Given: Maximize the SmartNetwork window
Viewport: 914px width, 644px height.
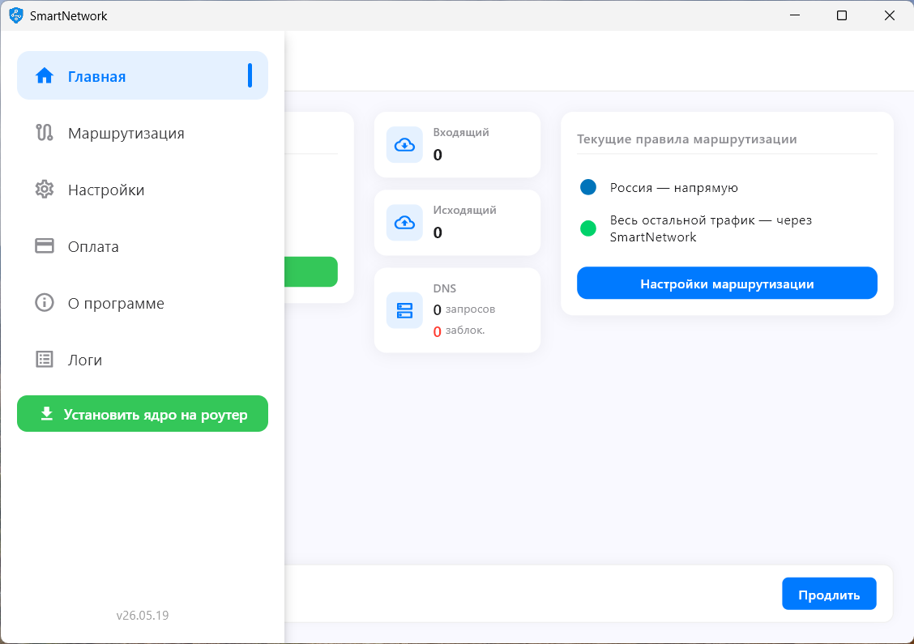Looking at the screenshot, I should [x=842, y=15].
